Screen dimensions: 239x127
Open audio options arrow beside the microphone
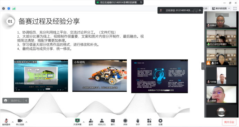tap(13, 122)
